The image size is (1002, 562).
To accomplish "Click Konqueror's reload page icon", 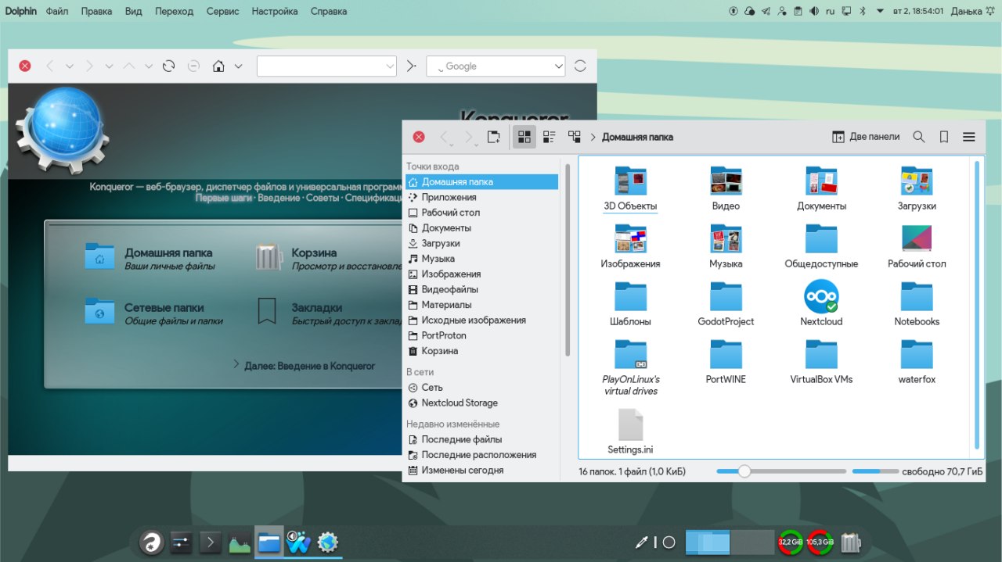I will 168,66.
